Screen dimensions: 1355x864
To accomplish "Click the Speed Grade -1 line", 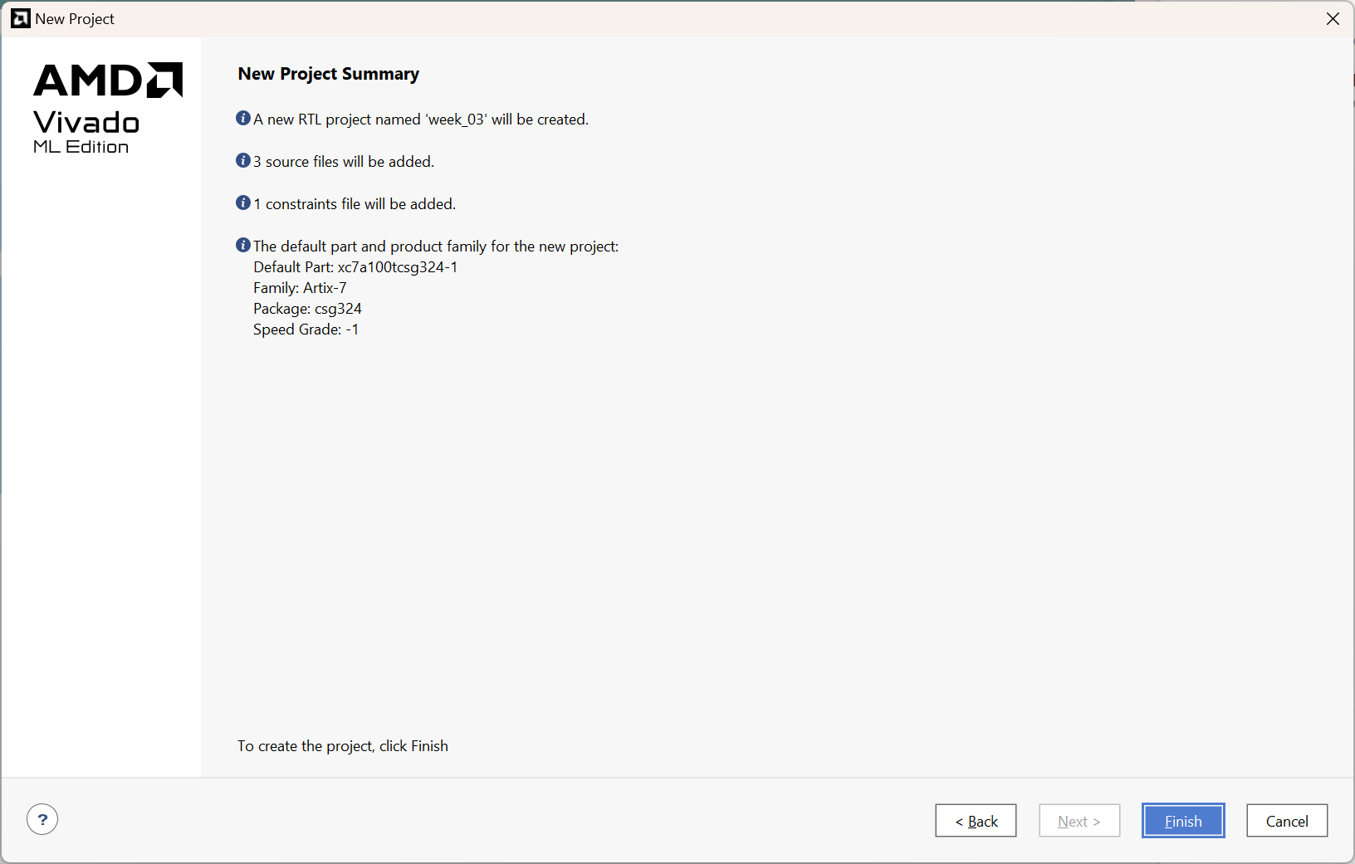I will pyautogui.click(x=306, y=329).
